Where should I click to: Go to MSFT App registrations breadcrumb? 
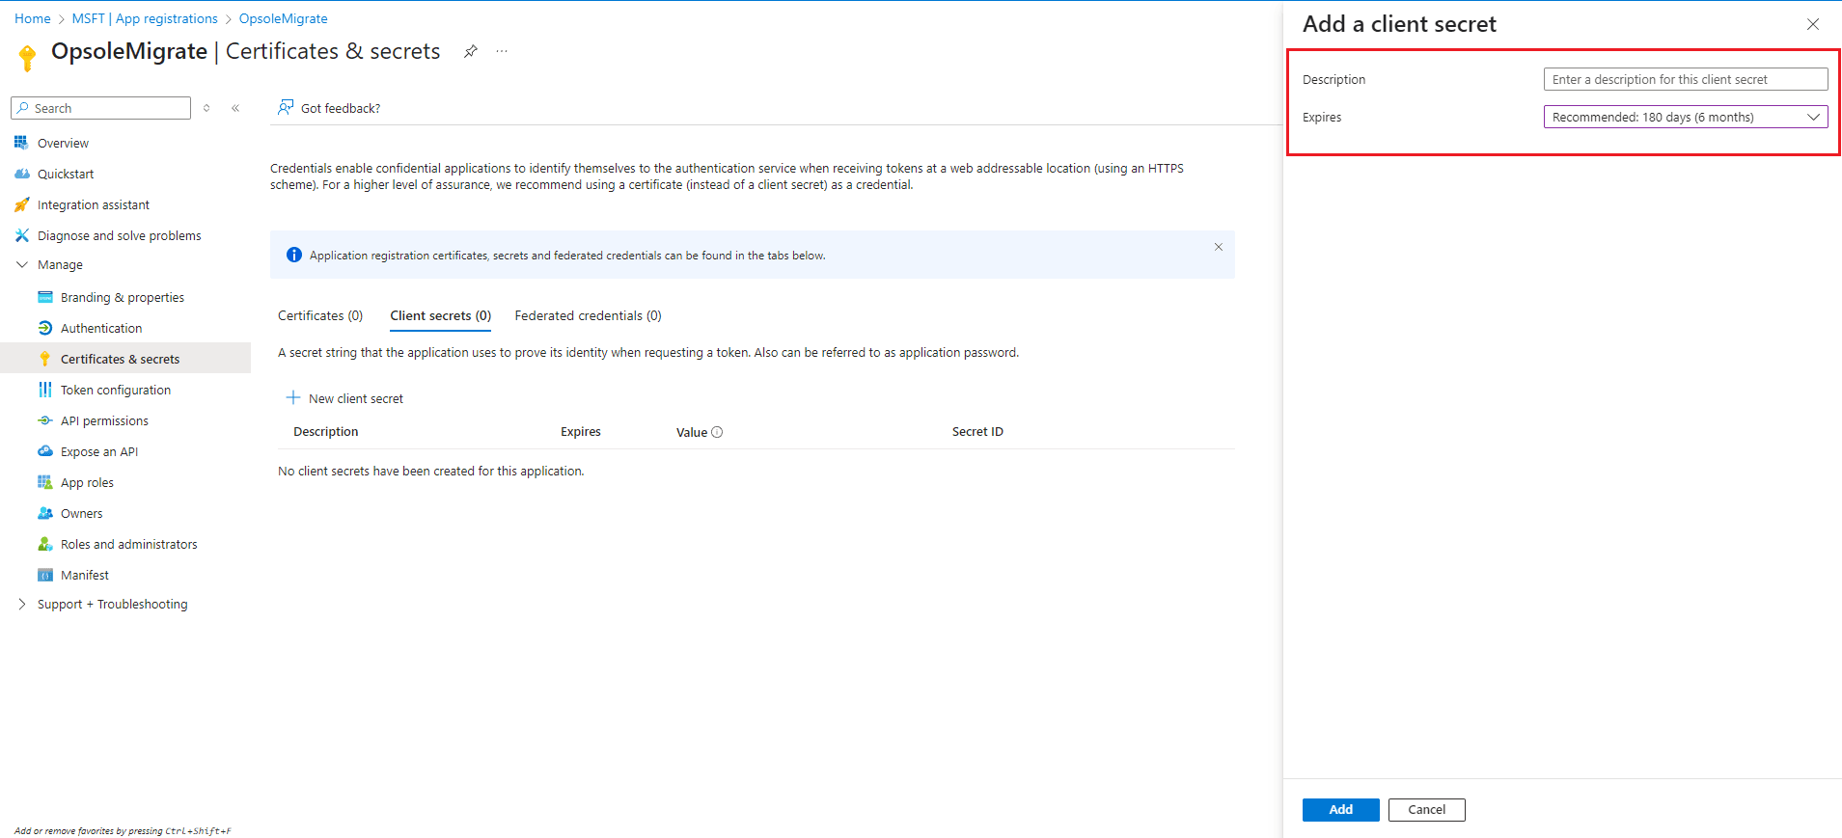[145, 18]
